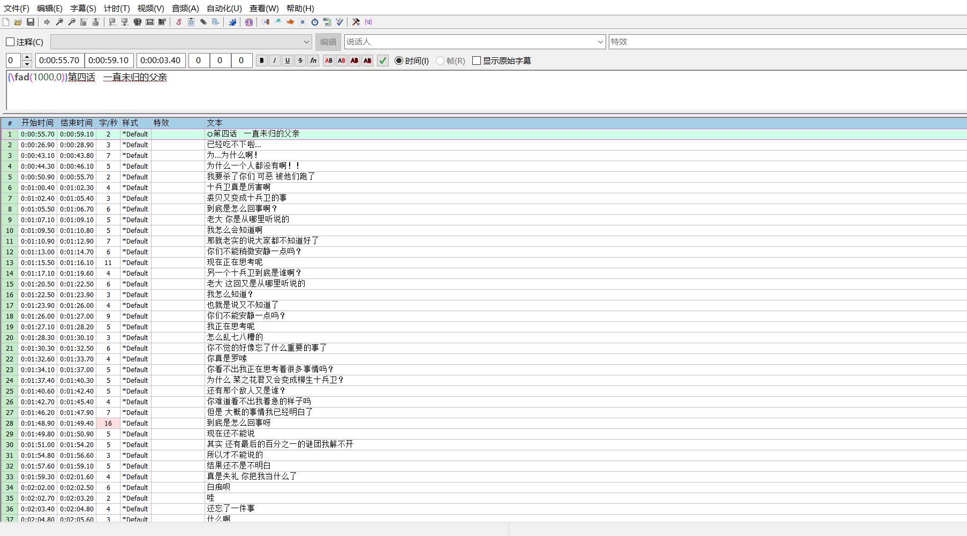Open the 编辑(E) menu
The image size is (967, 536).
50,8
